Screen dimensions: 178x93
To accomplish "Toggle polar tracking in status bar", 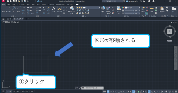I will tap(121, 91).
